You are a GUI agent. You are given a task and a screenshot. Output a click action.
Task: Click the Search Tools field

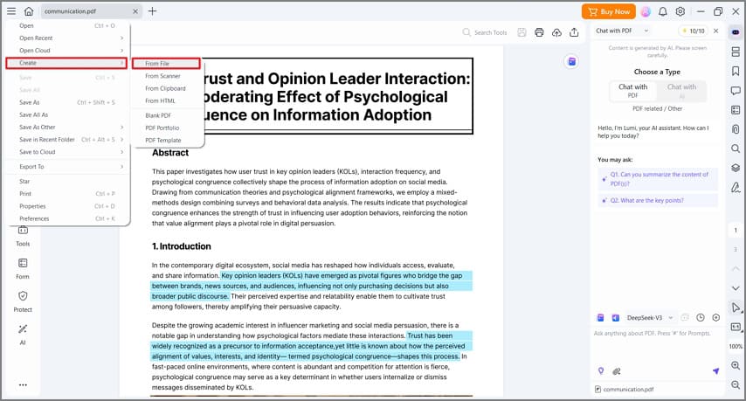tap(485, 32)
